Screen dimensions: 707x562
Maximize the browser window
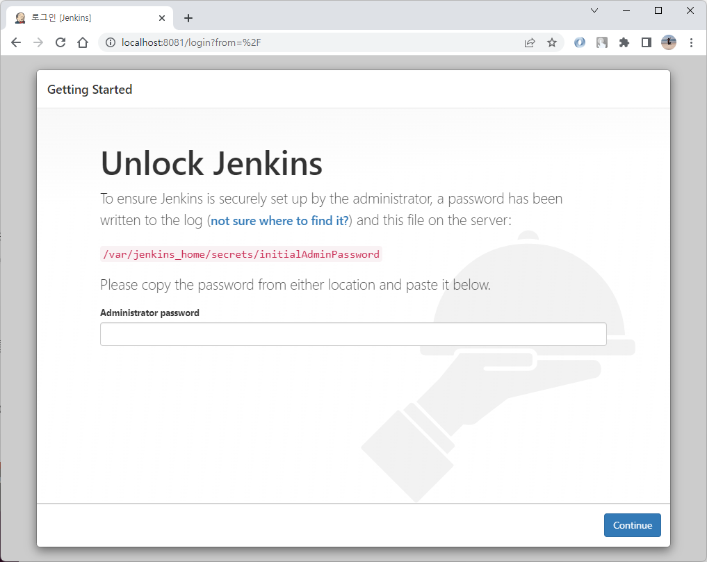(658, 10)
